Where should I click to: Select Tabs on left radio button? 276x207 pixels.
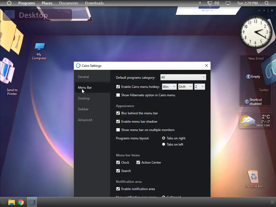click(x=164, y=144)
